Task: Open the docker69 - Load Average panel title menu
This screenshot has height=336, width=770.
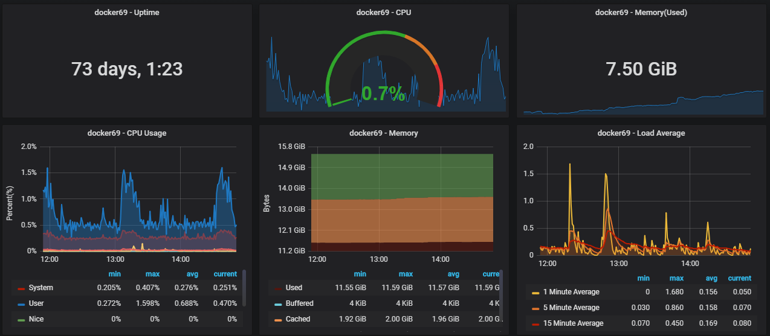Action: click(x=641, y=133)
